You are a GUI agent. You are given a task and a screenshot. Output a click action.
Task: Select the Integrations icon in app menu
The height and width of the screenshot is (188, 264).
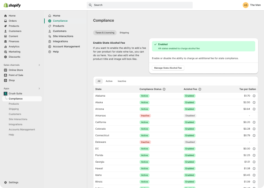[49, 41]
